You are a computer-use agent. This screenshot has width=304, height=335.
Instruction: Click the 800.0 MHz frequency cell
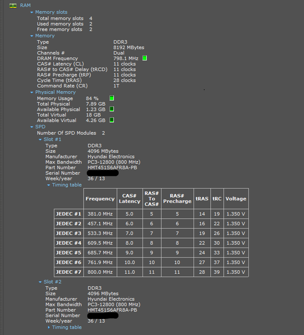[100, 272]
